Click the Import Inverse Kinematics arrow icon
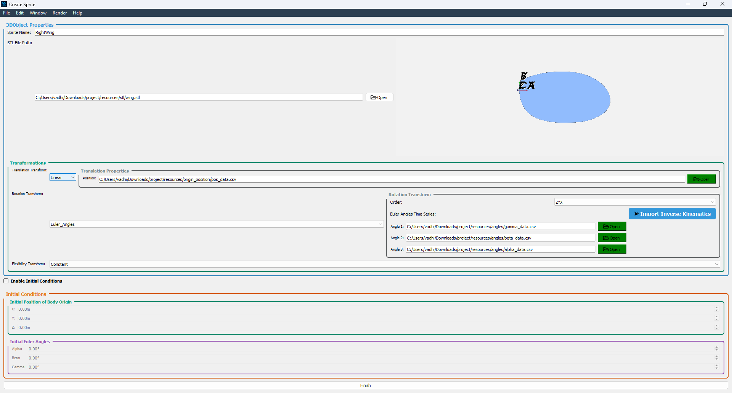Screen dimensions: 732x393 (636, 214)
